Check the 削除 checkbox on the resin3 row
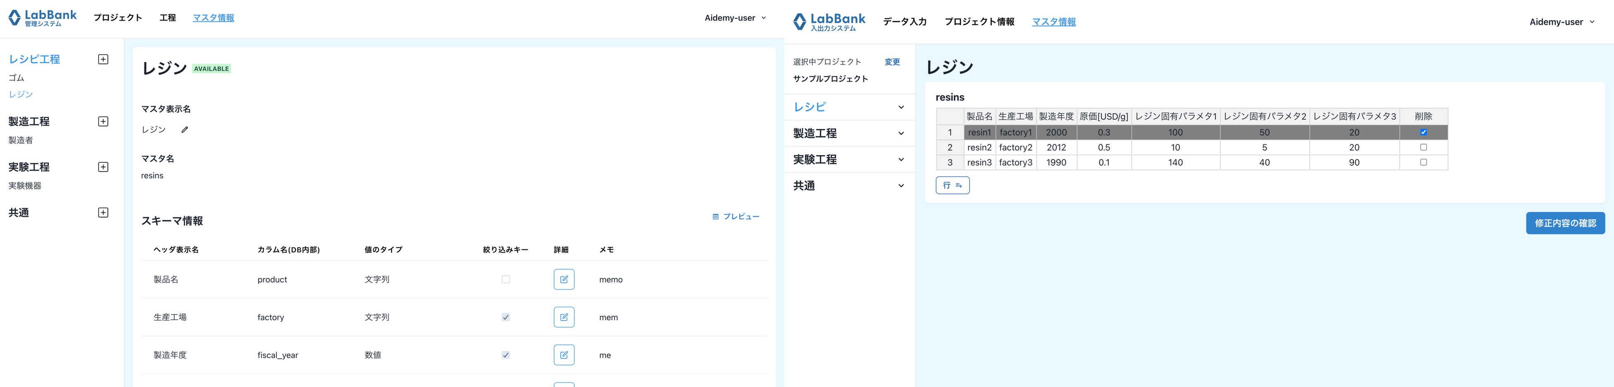 [1424, 162]
